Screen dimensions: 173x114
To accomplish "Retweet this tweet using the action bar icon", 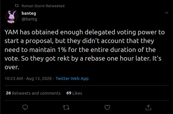I will 66,108.
